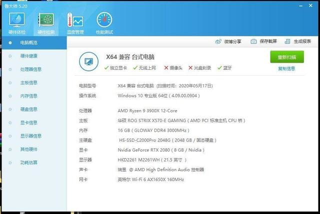Click AMD High Definition Audio text
Screen dimensions: 320x214
[x=162, y=170]
